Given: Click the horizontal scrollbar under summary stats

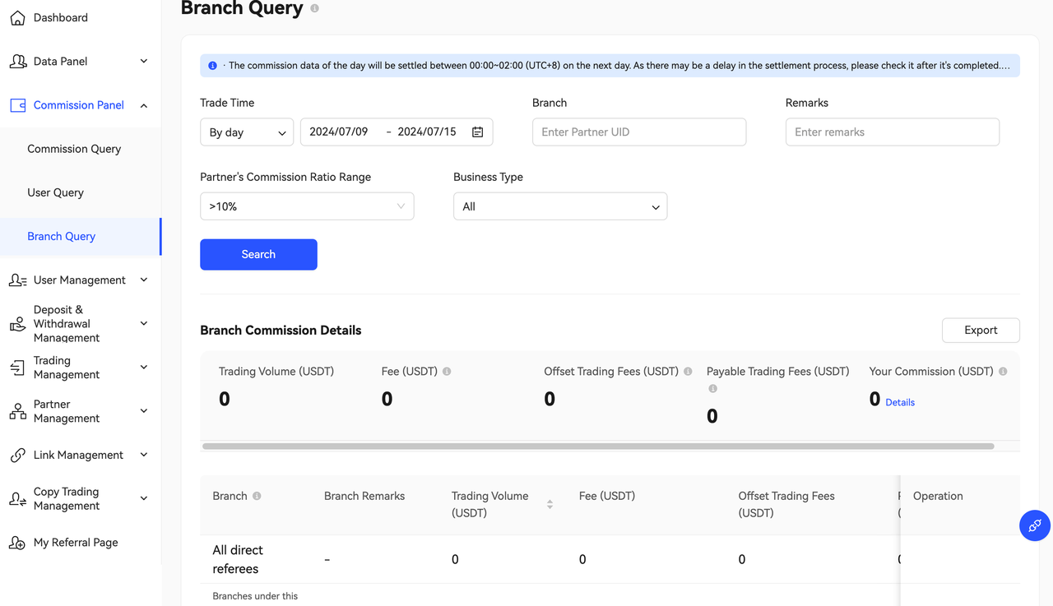Looking at the screenshot, I should [x=598, y=446].
